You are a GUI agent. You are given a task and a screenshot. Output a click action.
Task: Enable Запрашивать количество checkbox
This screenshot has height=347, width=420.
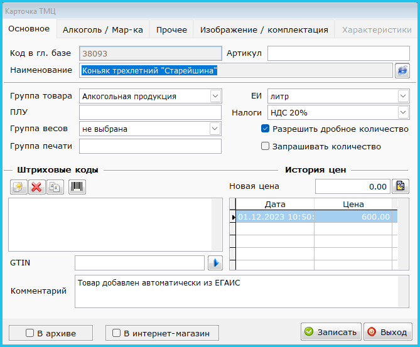[265, 146]
